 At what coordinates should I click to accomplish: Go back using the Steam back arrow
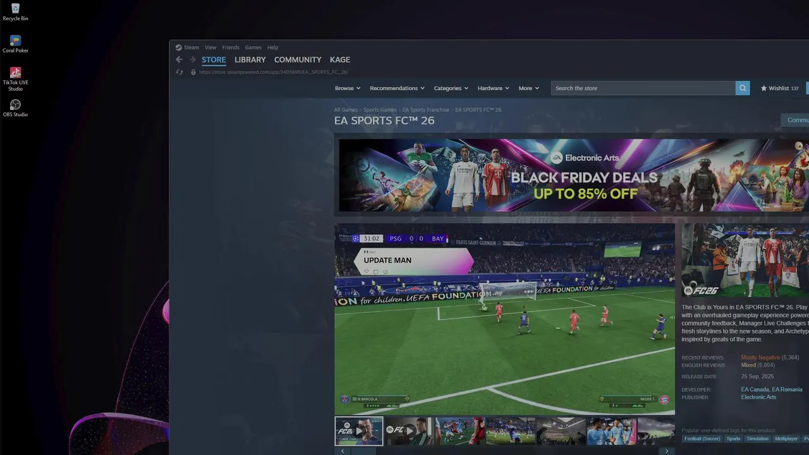tap(179, 59)
